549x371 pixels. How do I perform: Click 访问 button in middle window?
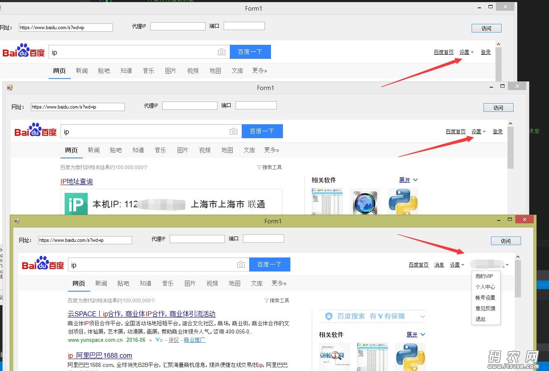point(498,108)
